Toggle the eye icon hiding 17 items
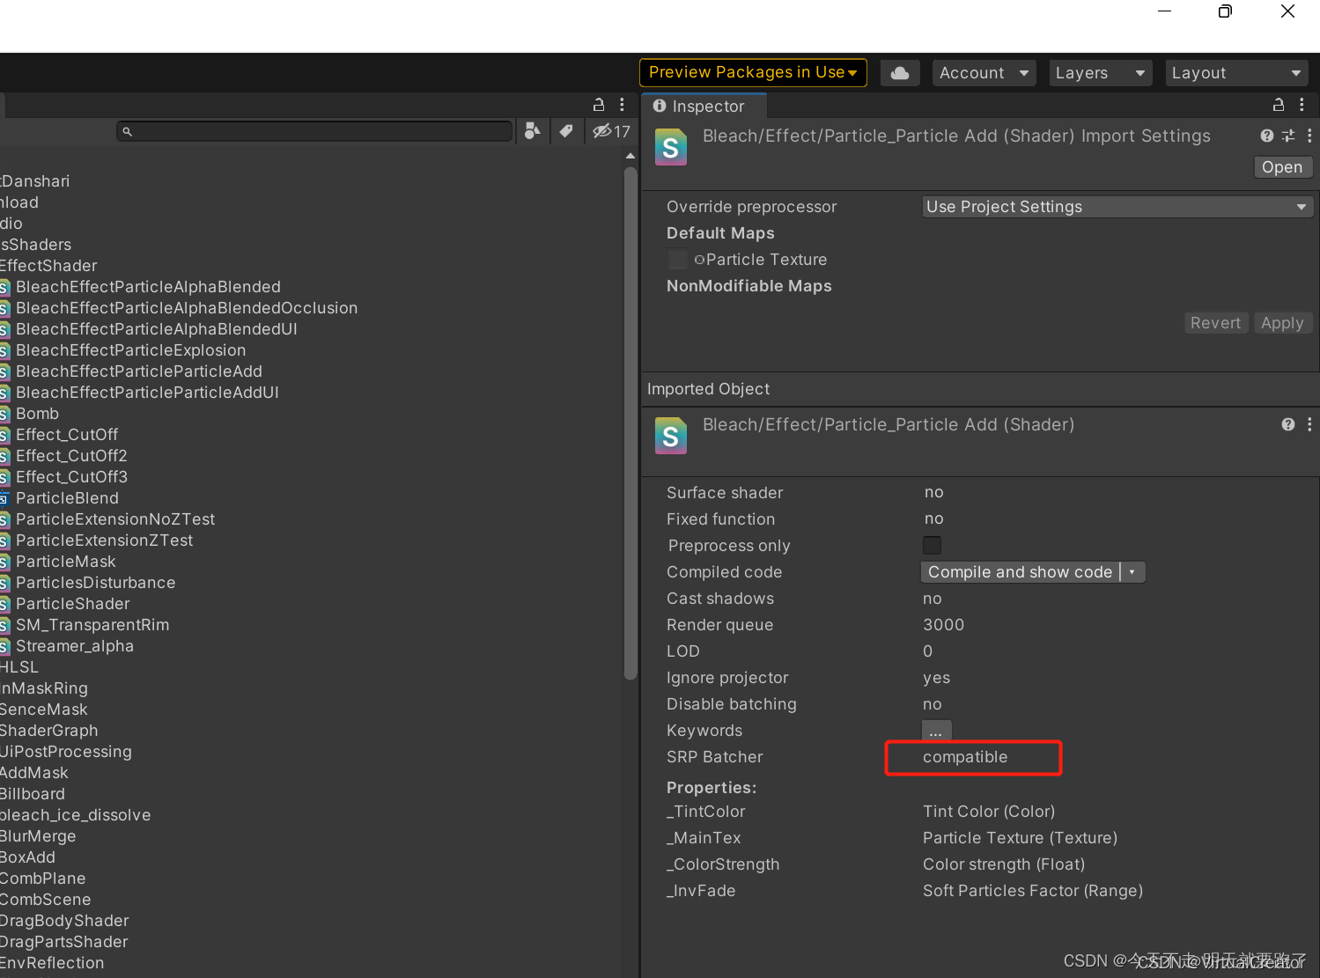 [x=602, y=130]
